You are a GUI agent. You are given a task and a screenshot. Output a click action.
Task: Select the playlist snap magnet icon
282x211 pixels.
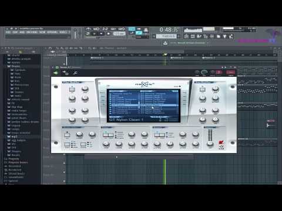coord(50,48)
